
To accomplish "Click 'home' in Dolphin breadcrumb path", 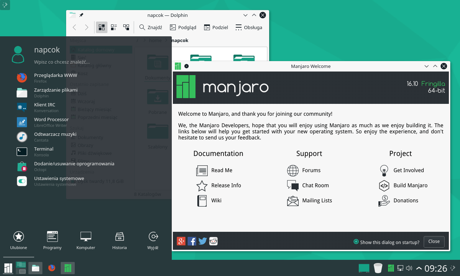I will pyautogui.click(x=155, y=40).
